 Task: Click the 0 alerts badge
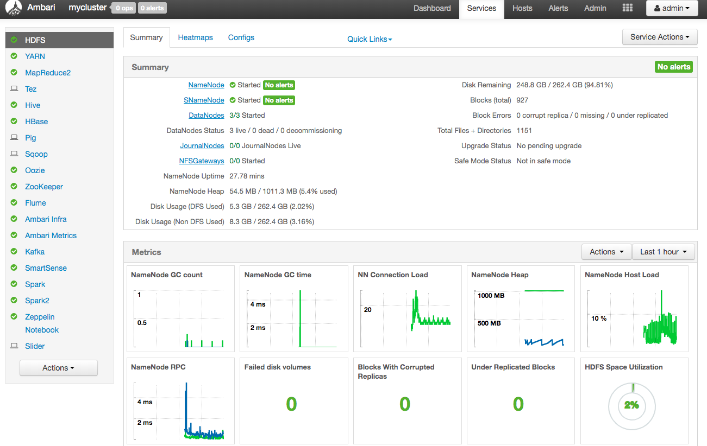pos(152,8)
